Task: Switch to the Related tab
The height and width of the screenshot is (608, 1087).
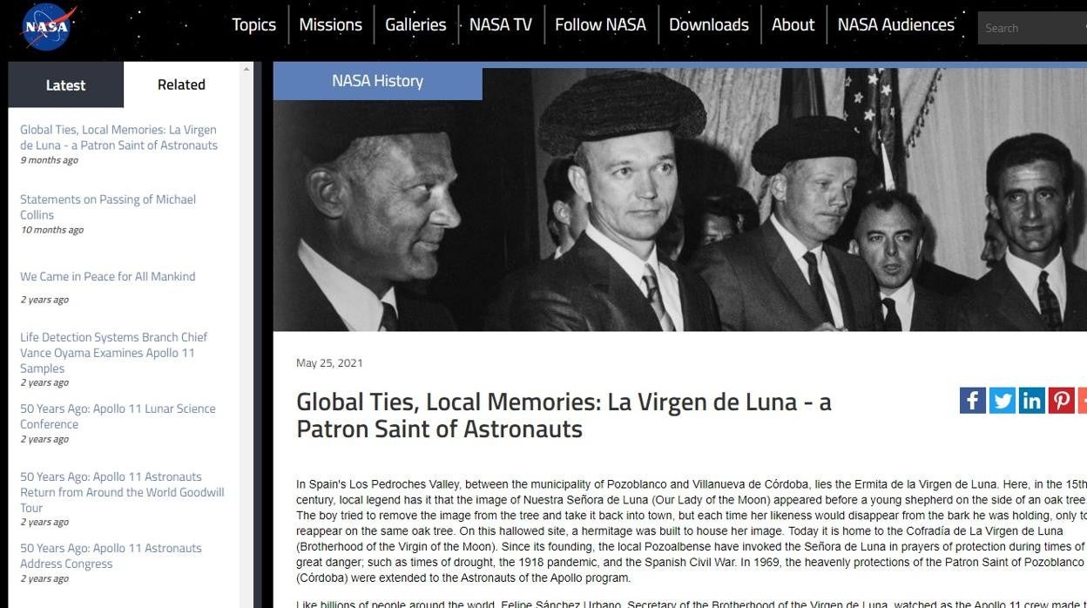Action: click(181, 84)
